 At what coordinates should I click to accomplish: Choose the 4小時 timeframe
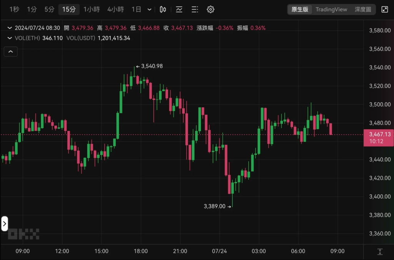[115, 10]
